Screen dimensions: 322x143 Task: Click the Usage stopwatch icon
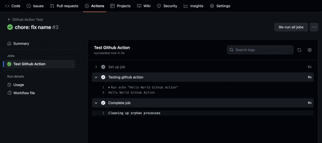click(9, 85)
